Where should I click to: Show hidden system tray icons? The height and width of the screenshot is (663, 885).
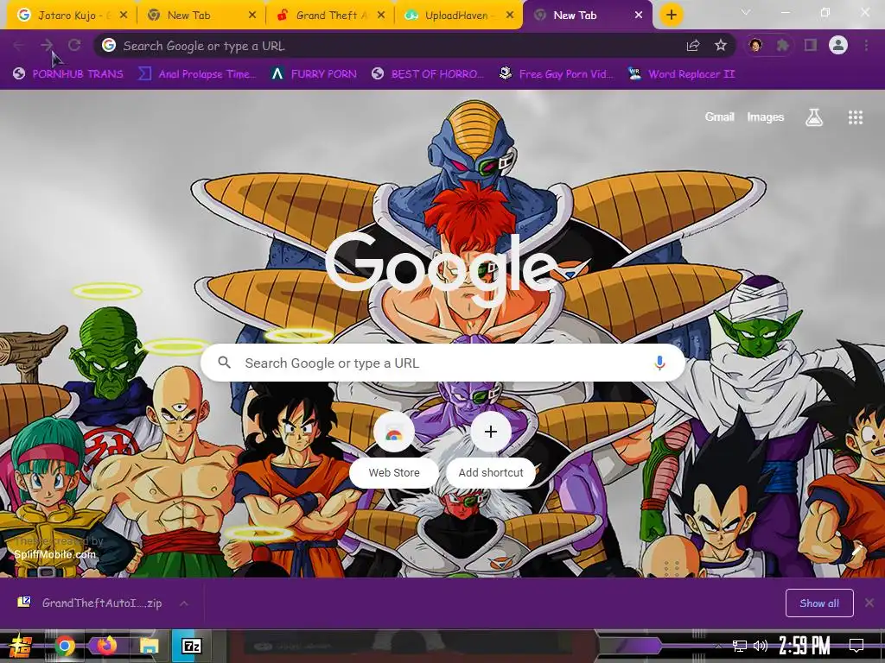tap(718, 646)
